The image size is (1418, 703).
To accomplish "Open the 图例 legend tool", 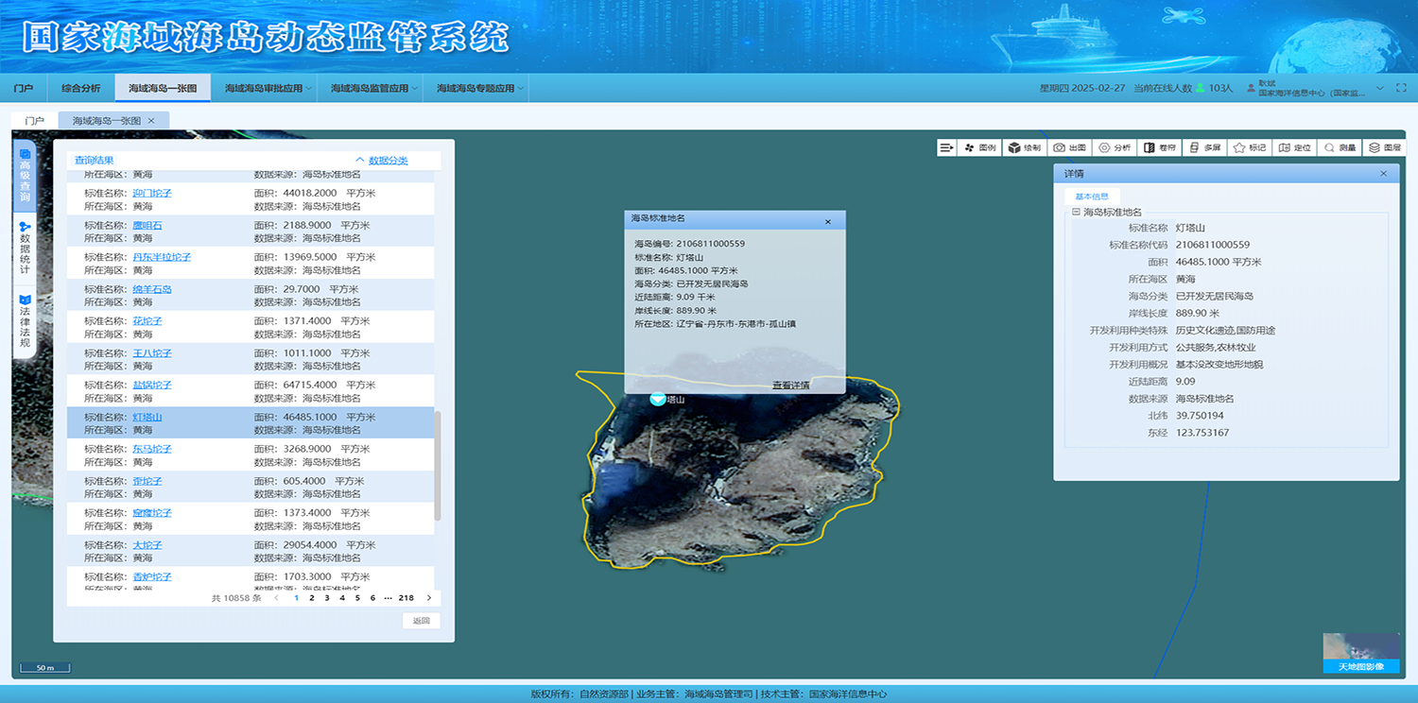I will click(980, 147).
